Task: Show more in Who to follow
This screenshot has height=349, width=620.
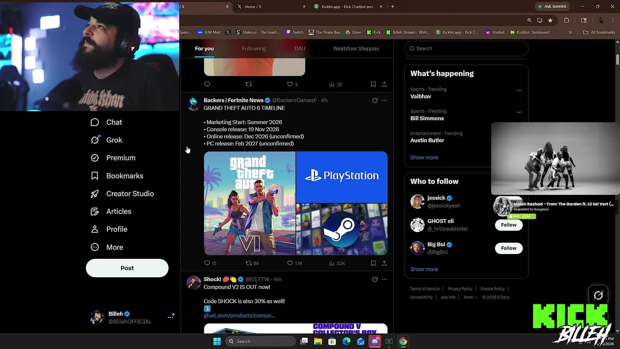Action: click(424, 270)
